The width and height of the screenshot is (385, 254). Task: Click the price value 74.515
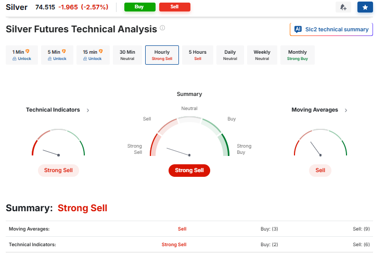click(x=45, y=7)
